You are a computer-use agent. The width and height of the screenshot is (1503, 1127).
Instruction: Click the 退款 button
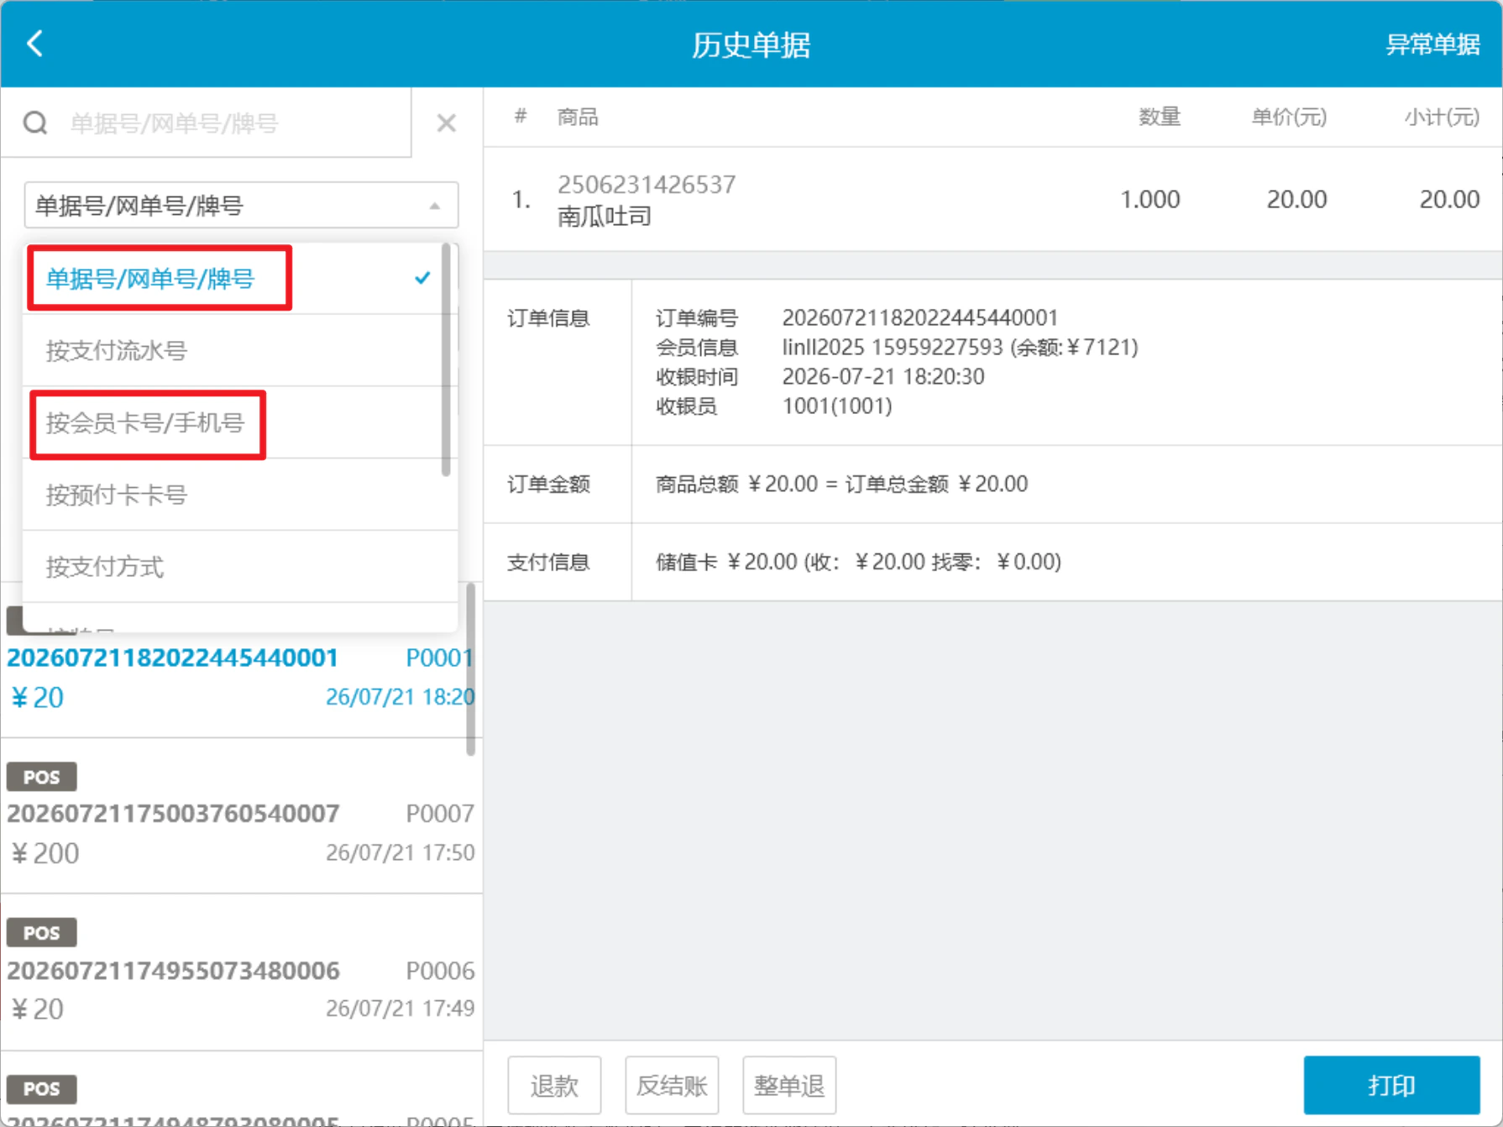tap(554, 1085)
